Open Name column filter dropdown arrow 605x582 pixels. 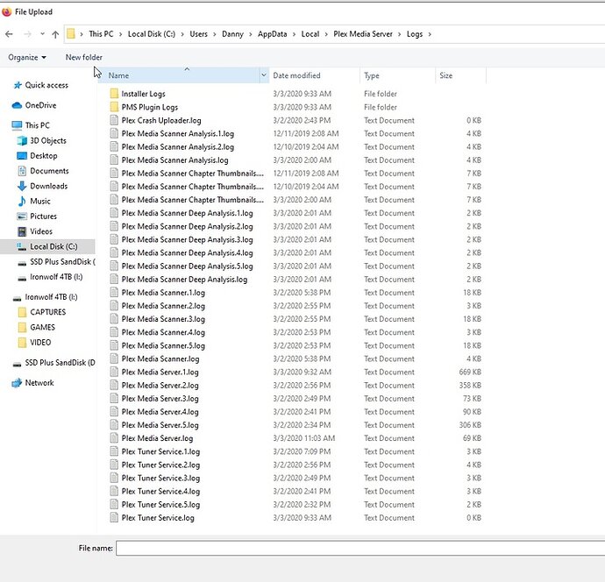(264, 75)
